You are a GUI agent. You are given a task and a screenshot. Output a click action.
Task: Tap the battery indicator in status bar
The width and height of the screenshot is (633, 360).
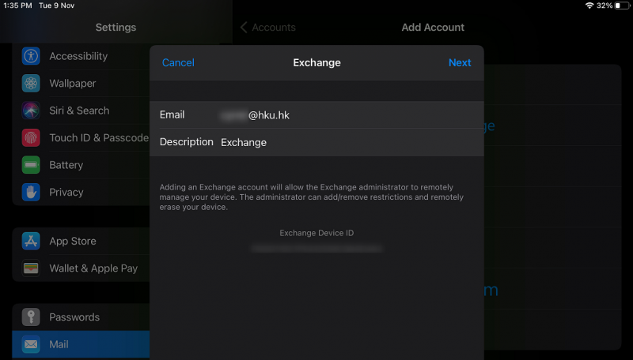tap(622, 6)
